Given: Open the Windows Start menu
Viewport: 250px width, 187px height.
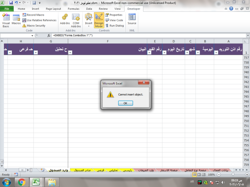Looking at the screenshot, I should [6, 182].
